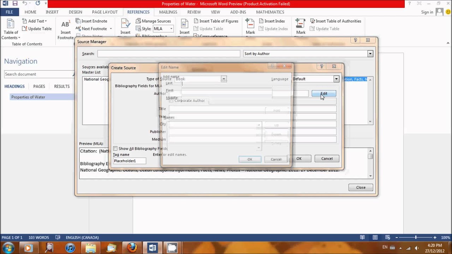The height and width of the screenshot is (254, 452).
Task: Click Manage Sources in the ribbon
Action: 153,21
